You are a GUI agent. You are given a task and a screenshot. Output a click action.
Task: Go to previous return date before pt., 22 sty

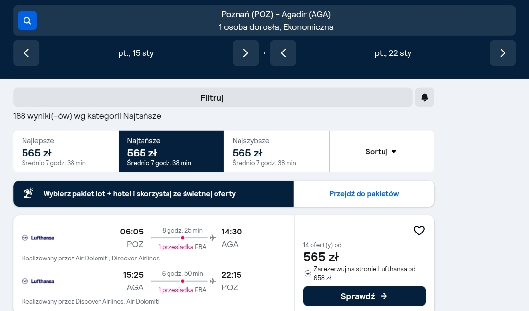coord(284,53)
